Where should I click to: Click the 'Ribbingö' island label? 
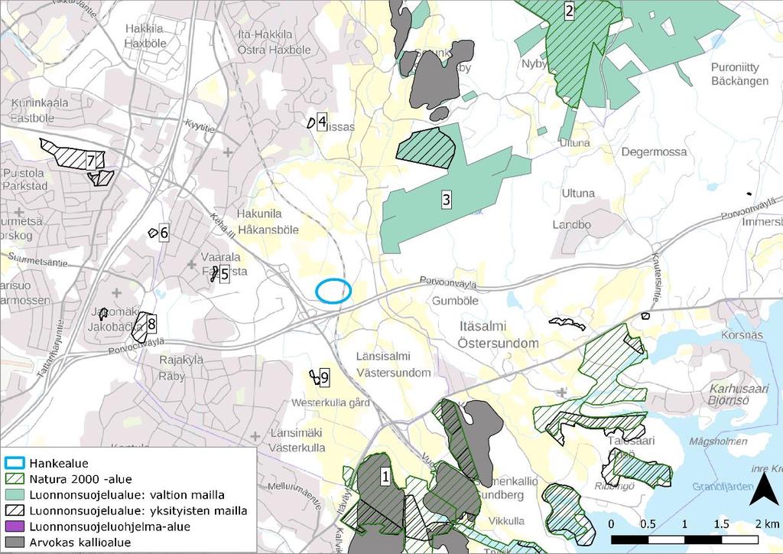coord(614,486)
